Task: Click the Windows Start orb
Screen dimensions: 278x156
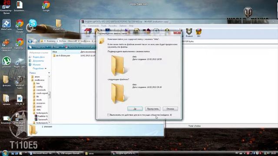Action: point(5,153)
